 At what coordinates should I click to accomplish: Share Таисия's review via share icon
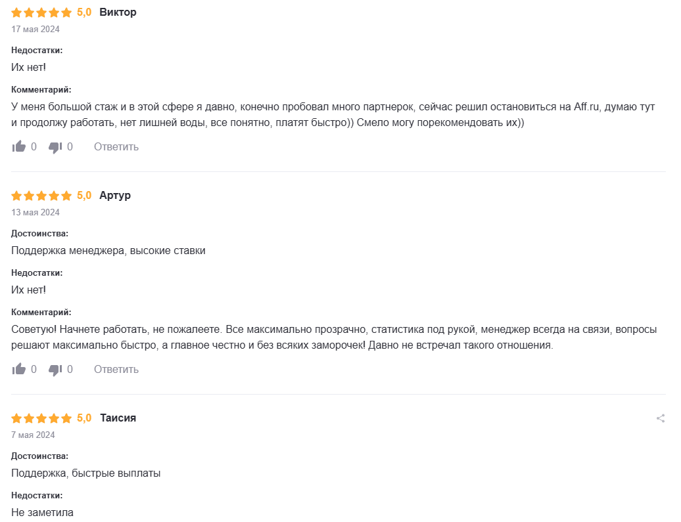tap(661, 418)
